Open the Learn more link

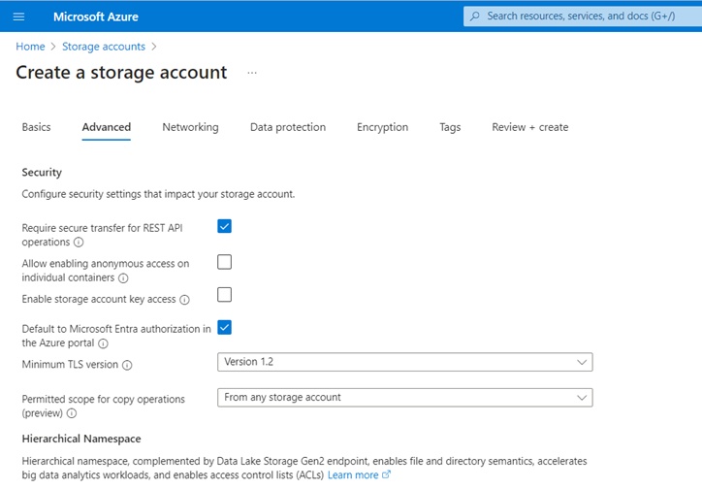pyautogui.click(x=353, y=474)
